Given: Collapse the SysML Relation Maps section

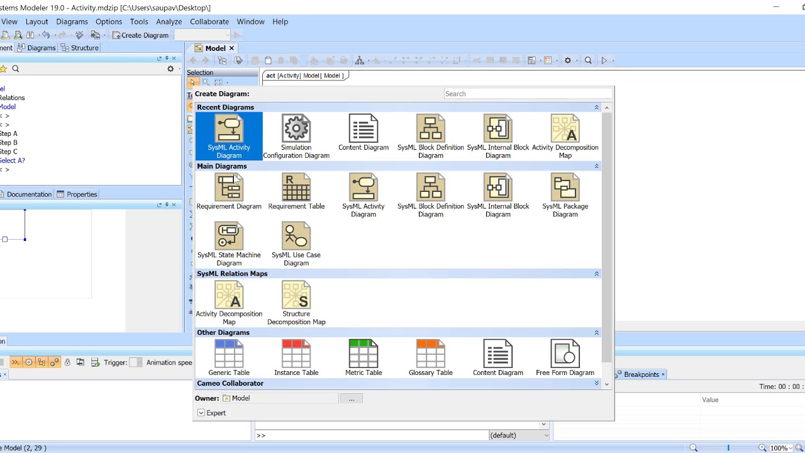Looking at the screenshot, I should 597,274.
